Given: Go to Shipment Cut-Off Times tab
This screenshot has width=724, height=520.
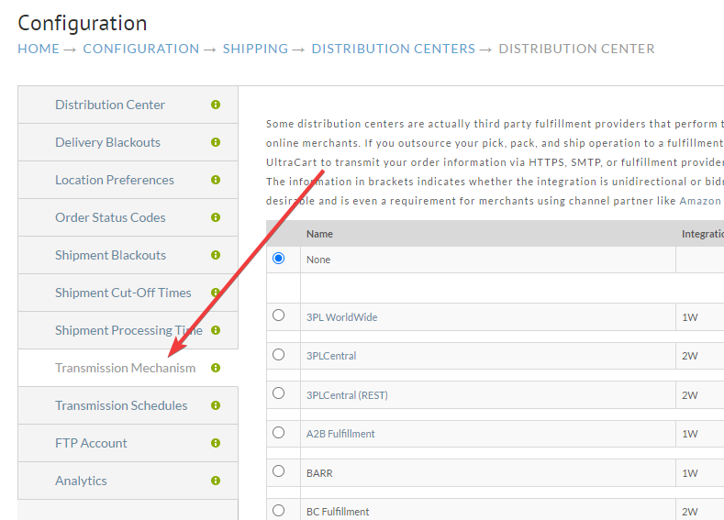Looking at the screenshot, I should click(x=128, y=293).
